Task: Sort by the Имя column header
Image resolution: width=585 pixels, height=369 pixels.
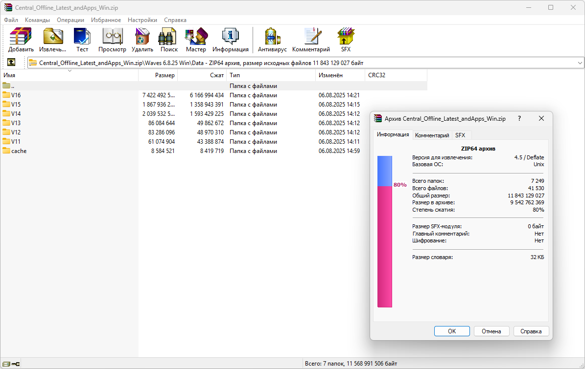Action: (70, 75)
